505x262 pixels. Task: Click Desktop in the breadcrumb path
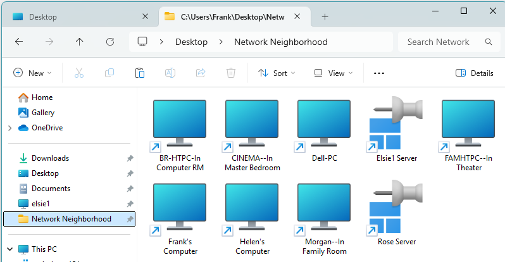[191, 42]
